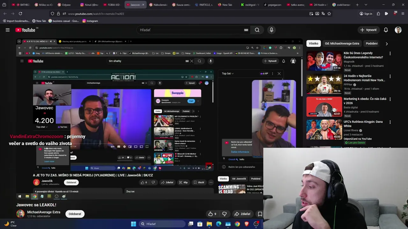Open the browser extensions puzzle icon

click(378, 14)
